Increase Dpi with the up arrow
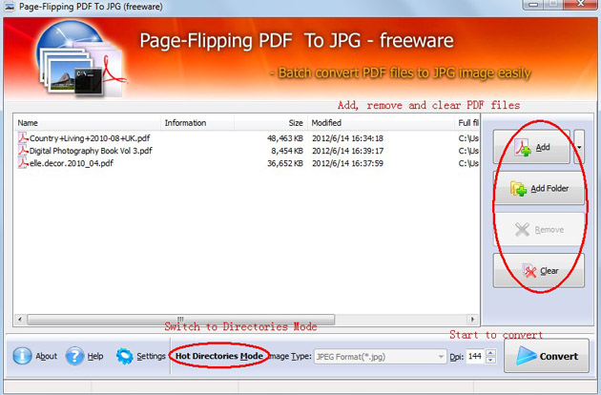The width and height of the screenshot is (601, 395). coord(490,353)
